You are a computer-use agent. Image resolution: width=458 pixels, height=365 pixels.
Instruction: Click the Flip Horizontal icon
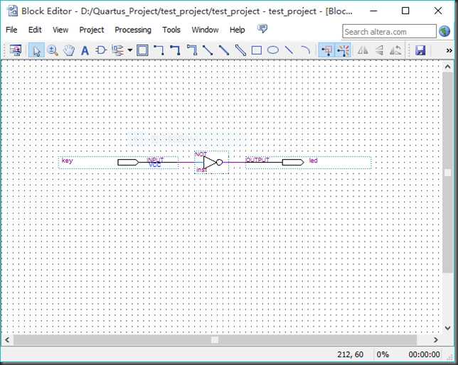[363, 50]
